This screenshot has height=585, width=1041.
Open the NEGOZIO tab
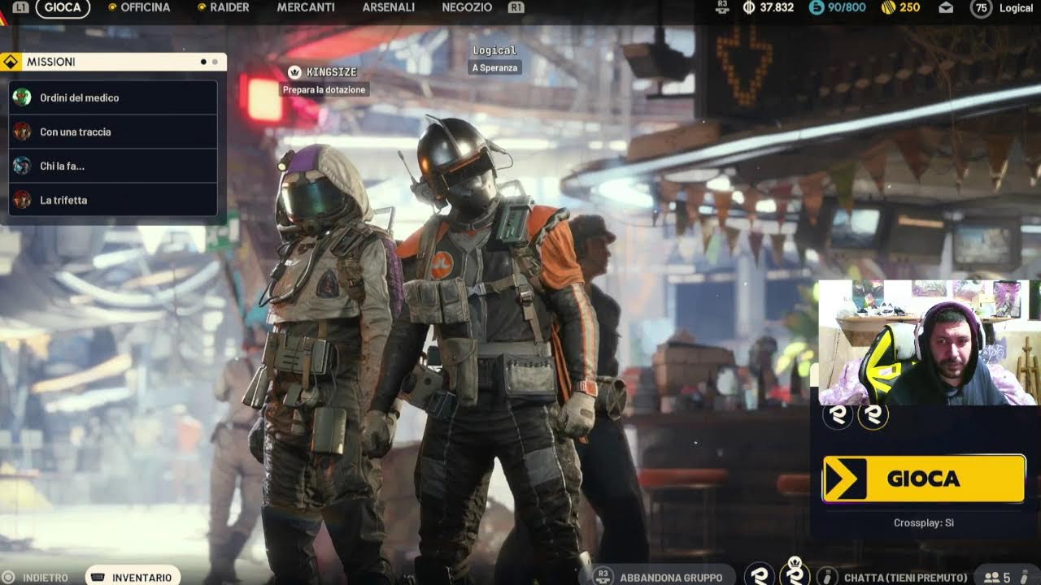[x=467, y=7]
